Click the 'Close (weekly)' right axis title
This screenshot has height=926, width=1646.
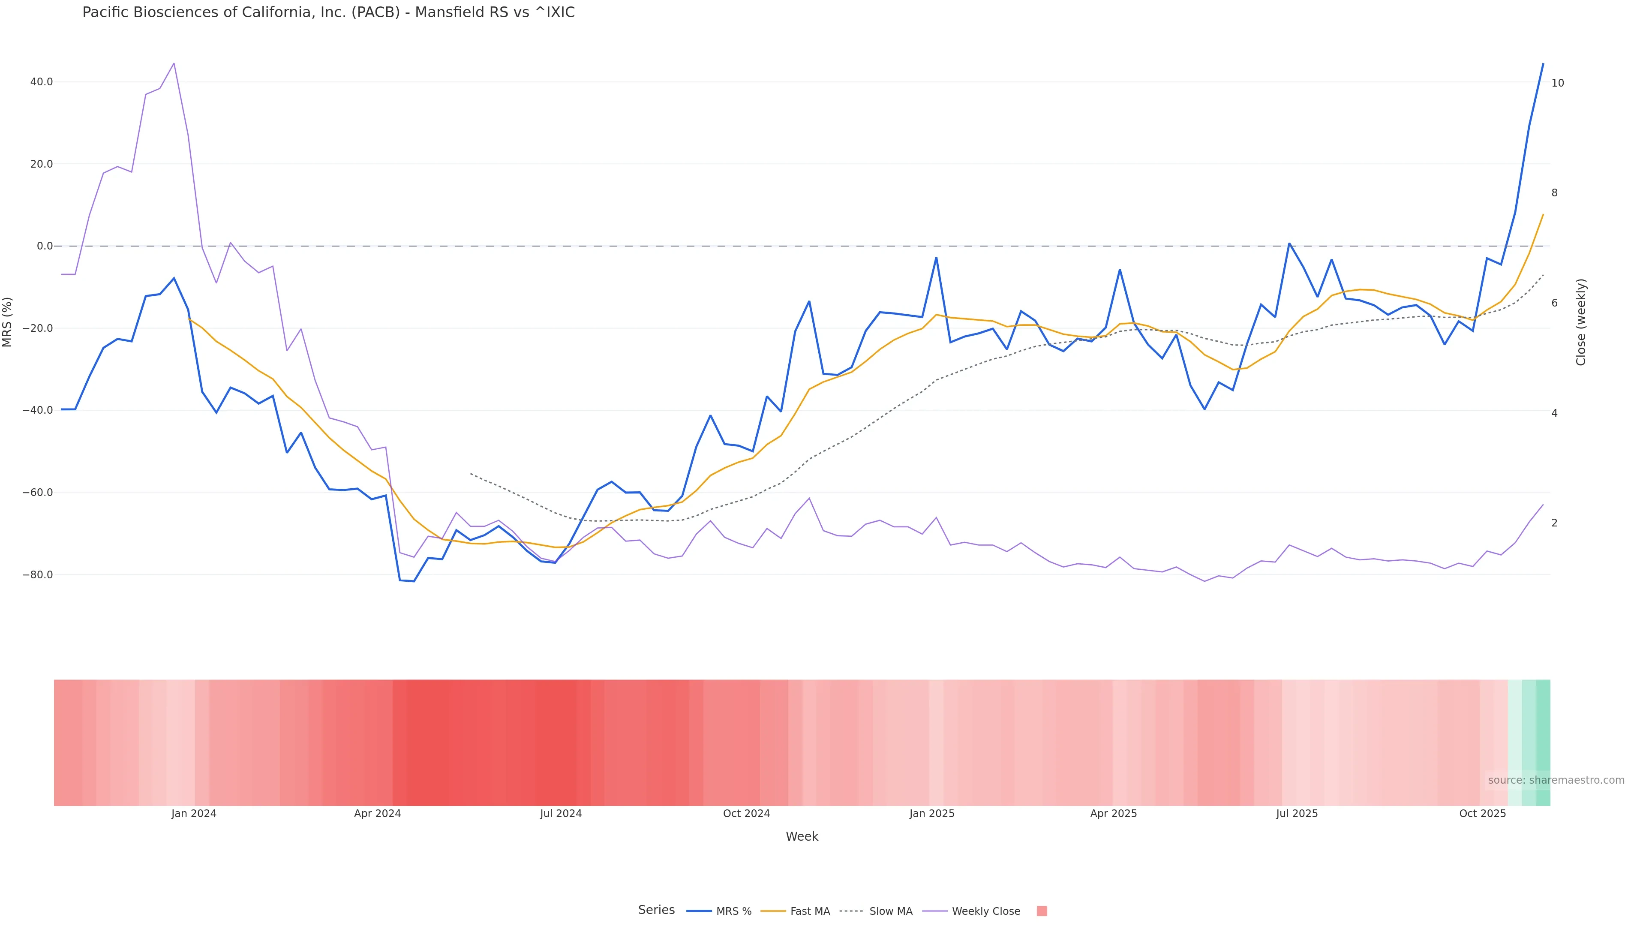pos(1581,322)
